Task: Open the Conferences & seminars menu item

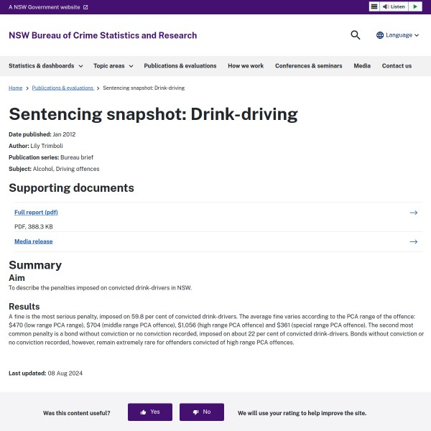Action: [308, 66]
